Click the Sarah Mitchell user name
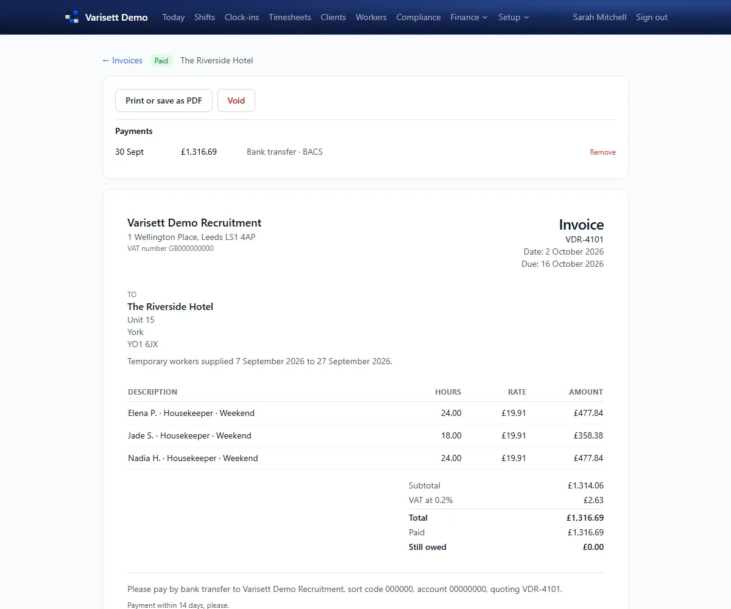731x609 pixels. [x=599, y=17]
